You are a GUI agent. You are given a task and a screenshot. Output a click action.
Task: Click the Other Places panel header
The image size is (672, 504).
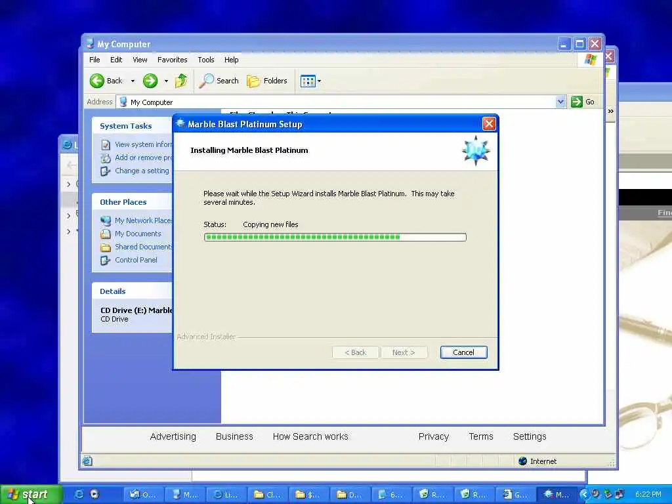(x=132, y=202)
